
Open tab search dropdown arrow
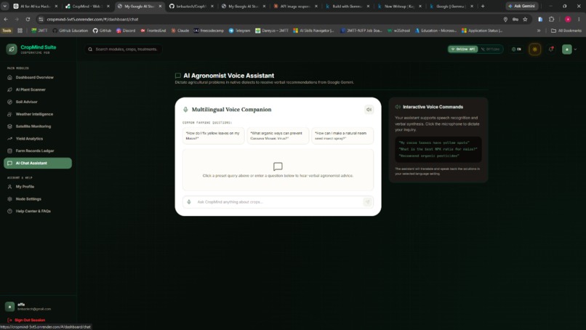point(5,6)
